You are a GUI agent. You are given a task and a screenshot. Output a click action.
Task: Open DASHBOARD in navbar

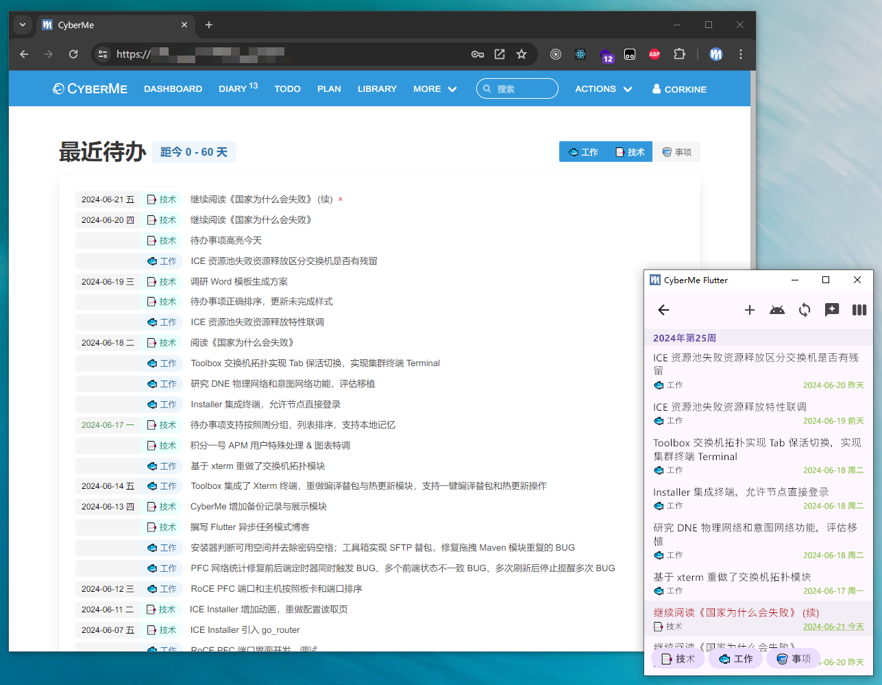click(x=173, y=89)
